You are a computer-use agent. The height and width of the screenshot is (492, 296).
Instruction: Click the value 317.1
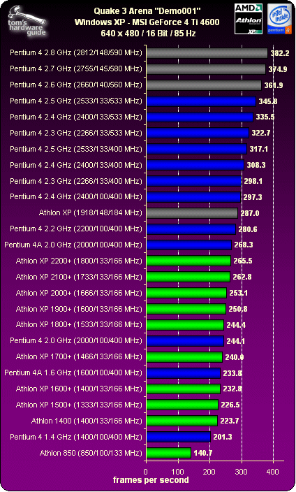(x=259, y=149)
